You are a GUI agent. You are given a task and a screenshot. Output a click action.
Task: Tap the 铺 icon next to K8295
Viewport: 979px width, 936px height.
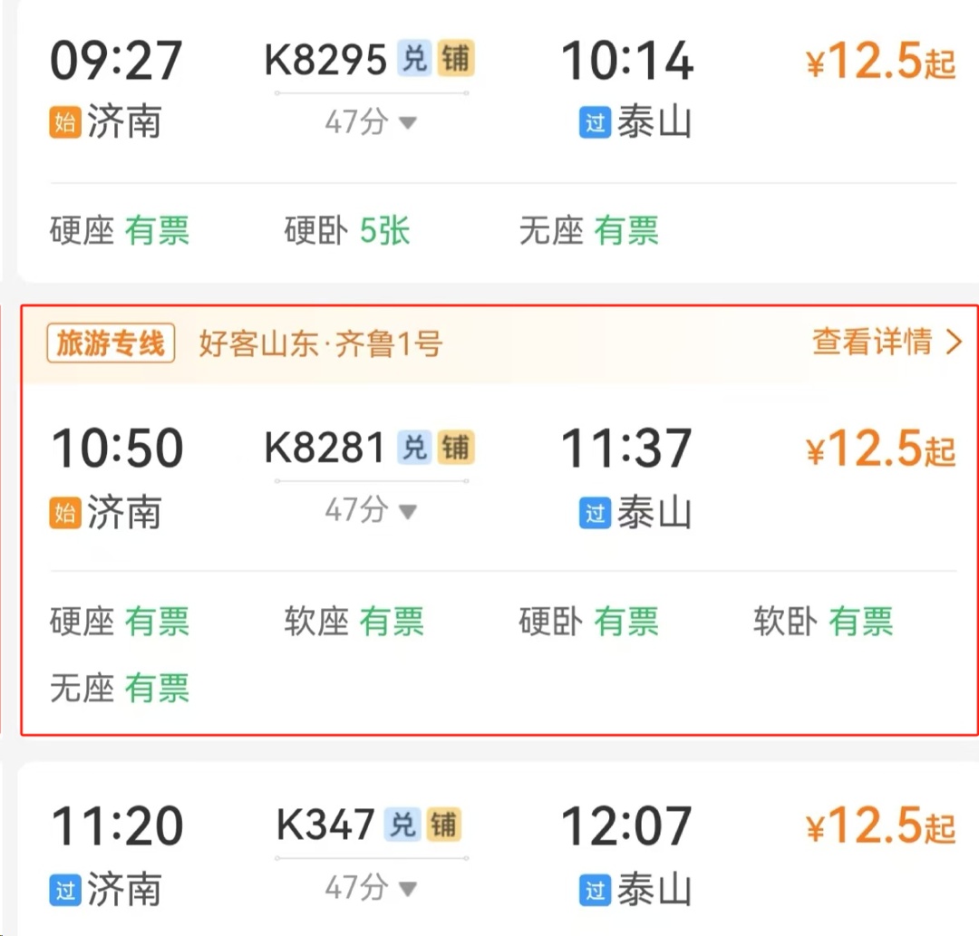455,59
